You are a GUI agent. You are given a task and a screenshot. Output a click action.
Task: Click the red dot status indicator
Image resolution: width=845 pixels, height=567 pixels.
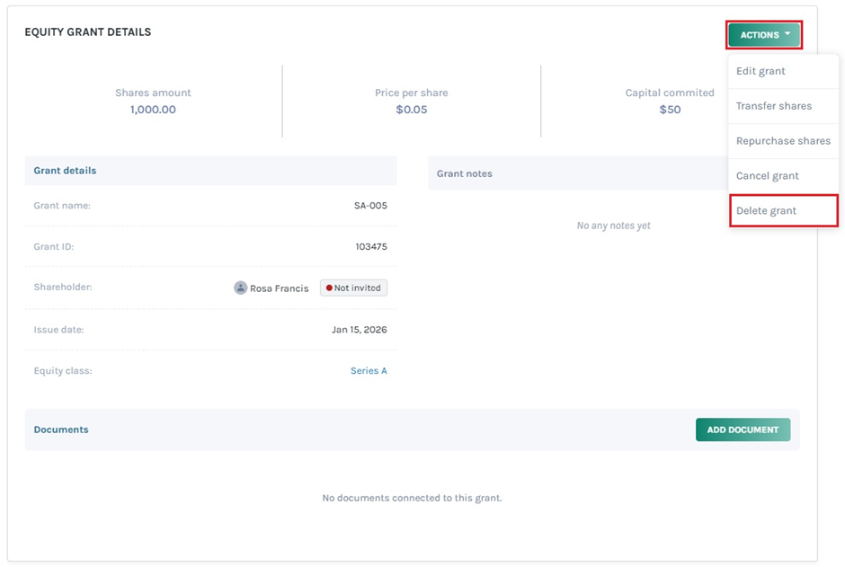(329, 288)
